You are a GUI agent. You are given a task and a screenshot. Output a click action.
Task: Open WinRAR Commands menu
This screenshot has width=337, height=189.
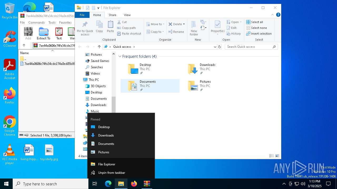(37, 23)
